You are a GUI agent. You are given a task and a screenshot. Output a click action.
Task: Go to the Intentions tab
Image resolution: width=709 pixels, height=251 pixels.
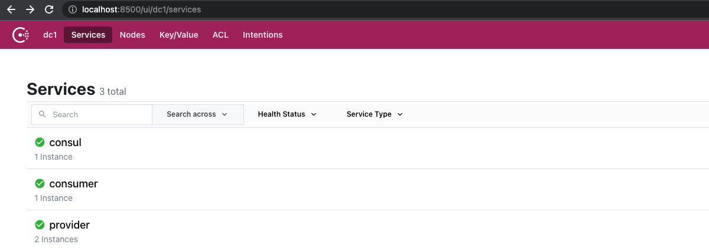click(x=263, y=35)
